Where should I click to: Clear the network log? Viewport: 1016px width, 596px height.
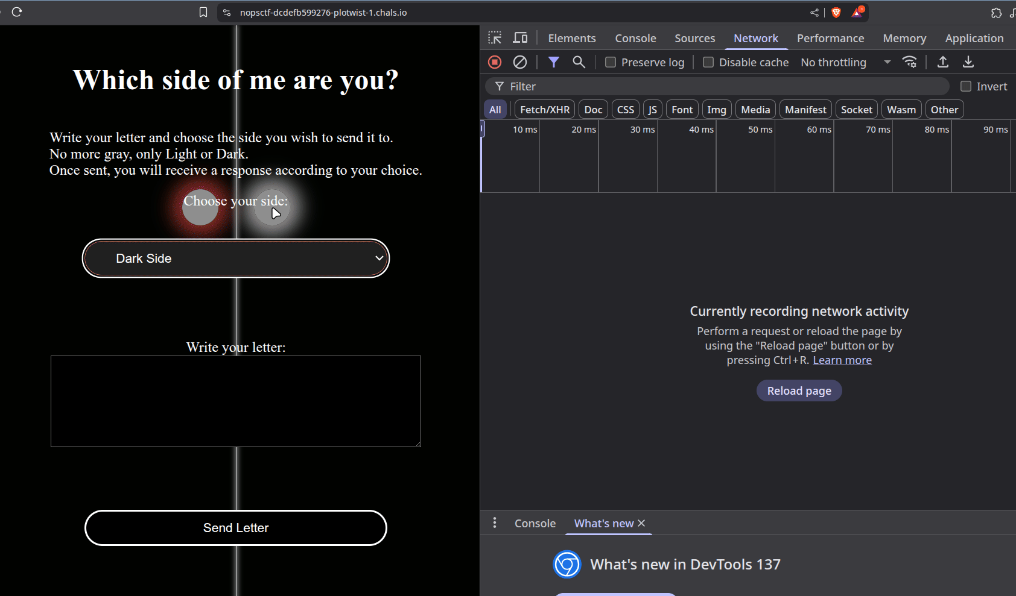coord(520,62)
